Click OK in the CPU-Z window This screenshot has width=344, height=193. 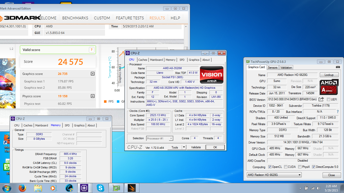[215, 147]
